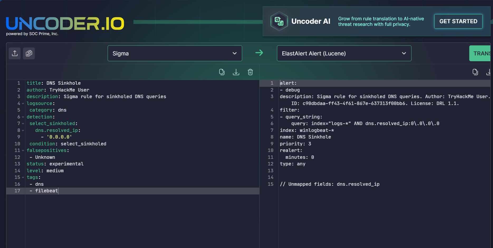Copy the ElastAlert output code
Screen dimensions: 493x248
point(475,72)
